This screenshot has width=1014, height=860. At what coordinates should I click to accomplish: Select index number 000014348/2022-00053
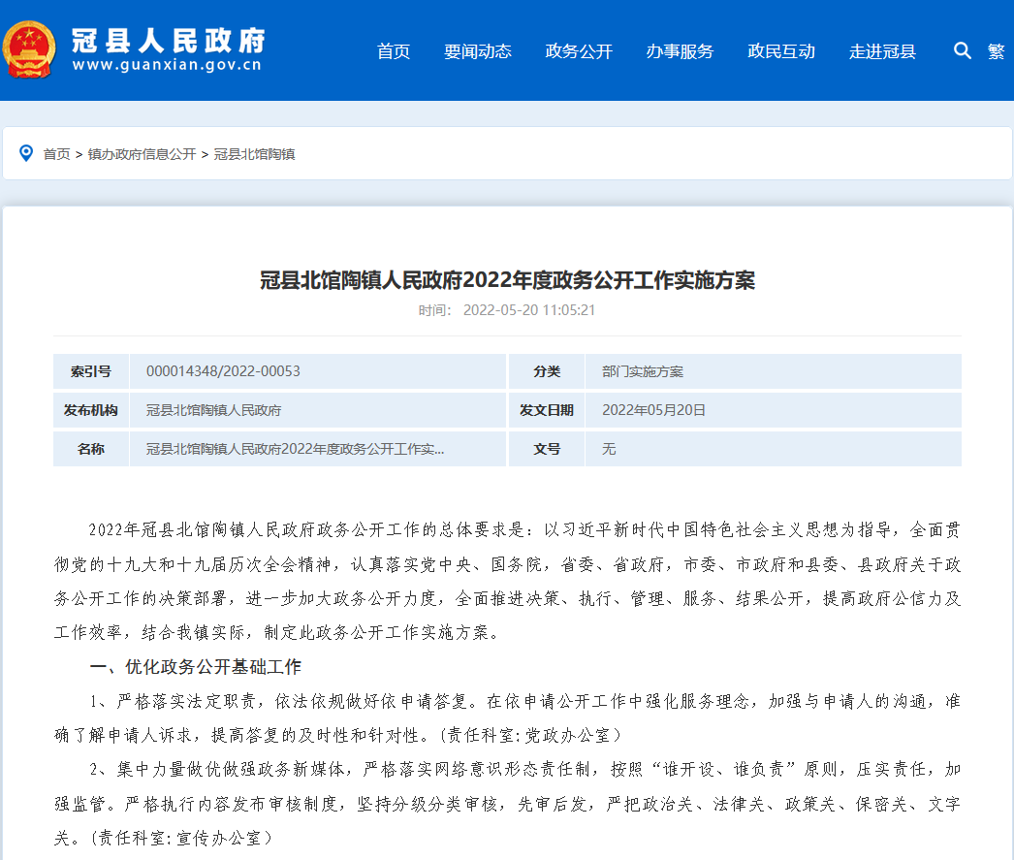[223, 371]
